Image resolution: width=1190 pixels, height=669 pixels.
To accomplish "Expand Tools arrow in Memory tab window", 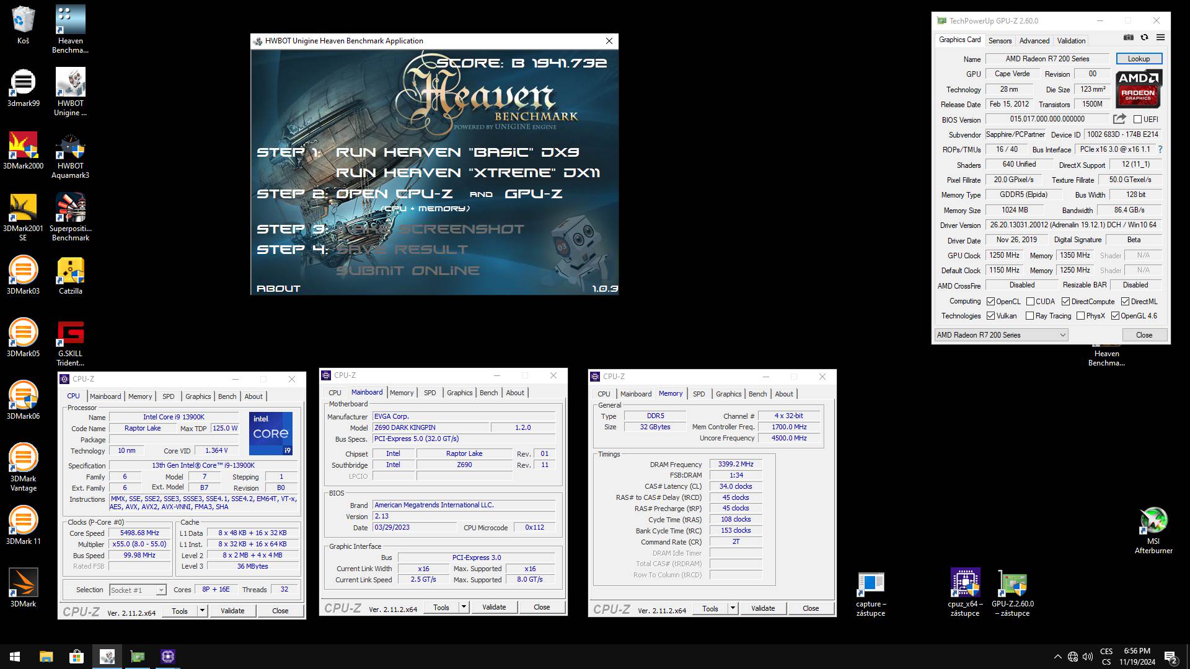I will (x=733, y=608).
